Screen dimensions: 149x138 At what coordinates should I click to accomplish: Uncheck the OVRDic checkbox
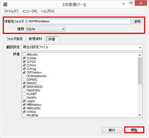[x=24, y=112]
